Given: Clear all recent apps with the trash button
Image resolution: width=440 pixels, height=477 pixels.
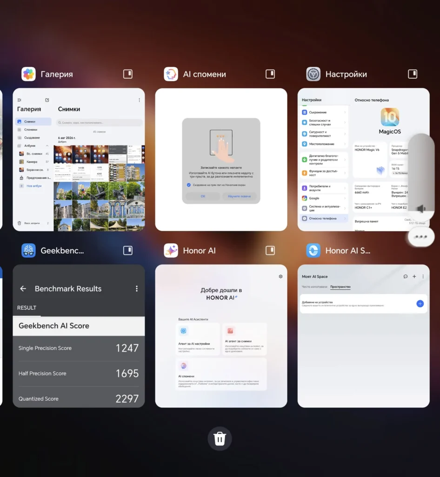Looking at the screenshot, I should pos(220,439).
